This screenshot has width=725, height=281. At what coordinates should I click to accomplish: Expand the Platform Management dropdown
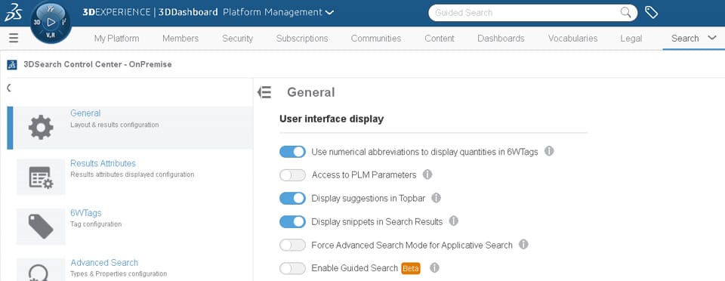click(329, 13)
